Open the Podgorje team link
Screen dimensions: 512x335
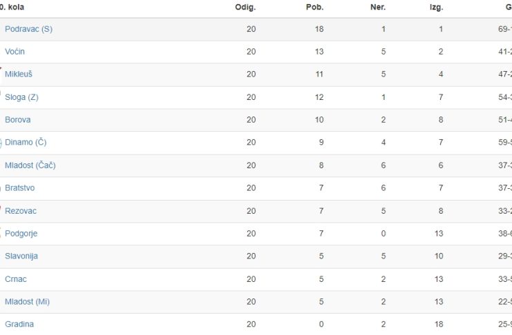[x=21, y=233]
